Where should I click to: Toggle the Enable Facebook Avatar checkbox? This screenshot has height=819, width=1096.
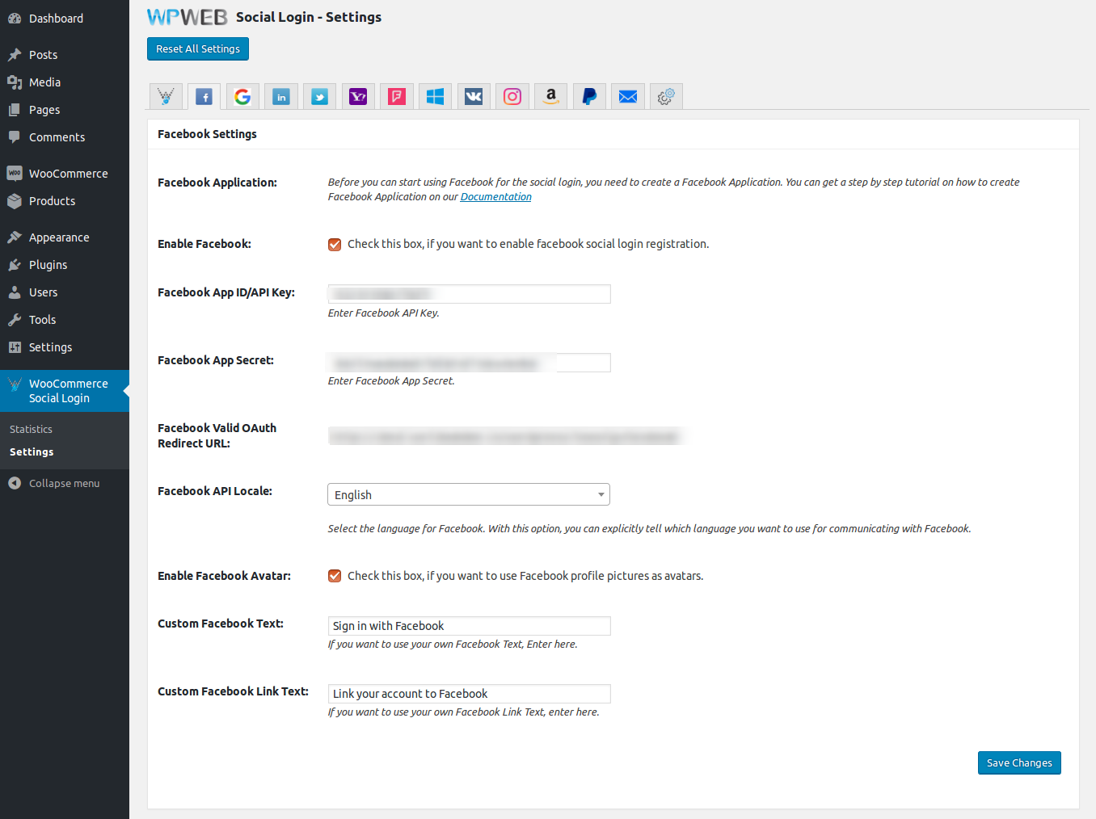point(335,576)
